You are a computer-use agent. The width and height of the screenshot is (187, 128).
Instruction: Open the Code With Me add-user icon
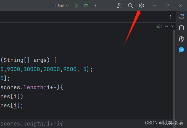point(120,6)
